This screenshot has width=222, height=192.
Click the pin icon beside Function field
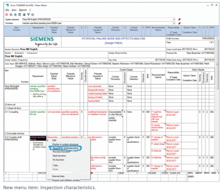tap(179, 23)
